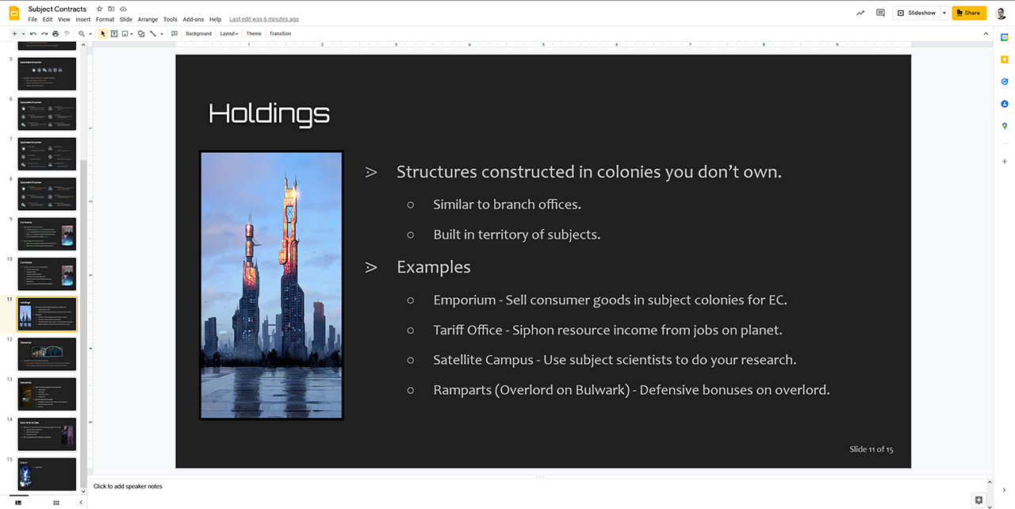
Task: Collapse the filmstrip panel
Action: pos(81,503)
